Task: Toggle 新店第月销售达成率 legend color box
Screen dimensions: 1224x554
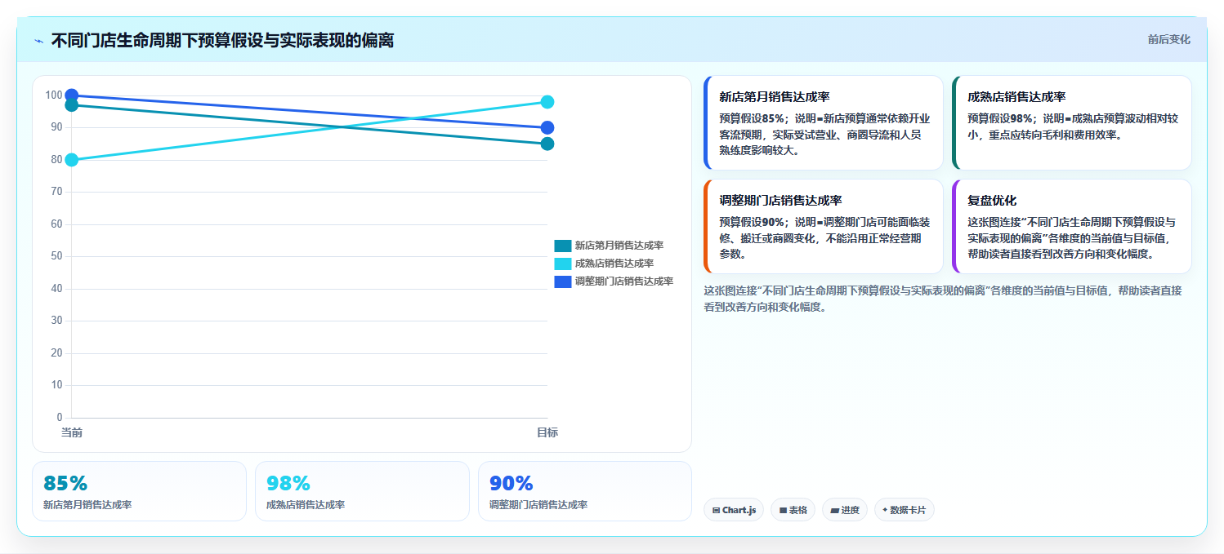Action: pyautogui.click(x=563, y=246)
